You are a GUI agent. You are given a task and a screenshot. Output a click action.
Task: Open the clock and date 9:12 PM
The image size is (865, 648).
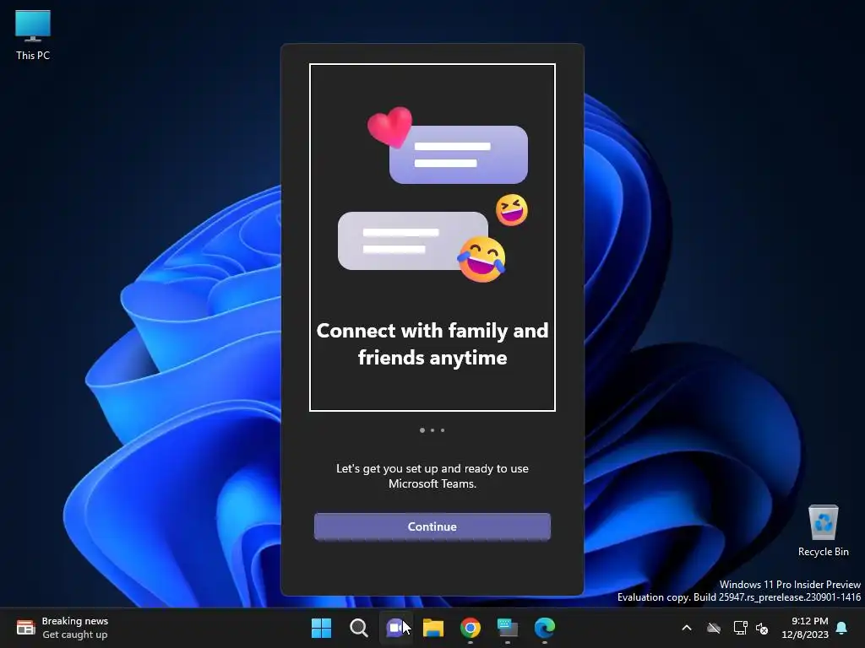805,628
